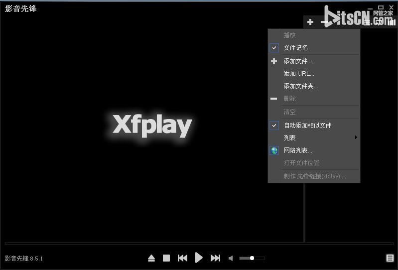Toggle playlist panel with bottom-right list icon
Viewport: 398px width, 270px height.
[x=390, y=258]
